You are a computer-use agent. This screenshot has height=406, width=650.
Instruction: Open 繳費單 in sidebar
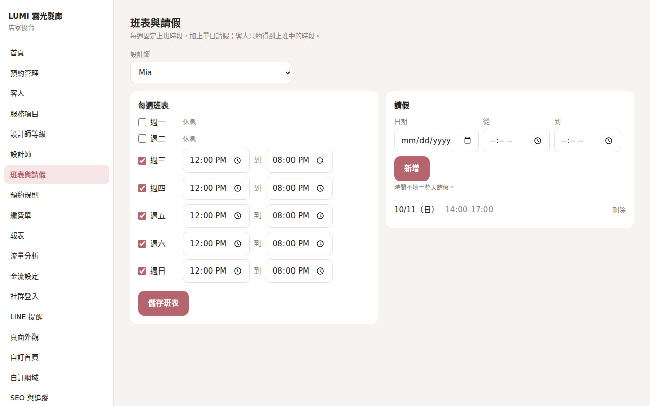[x=56, y=215]
